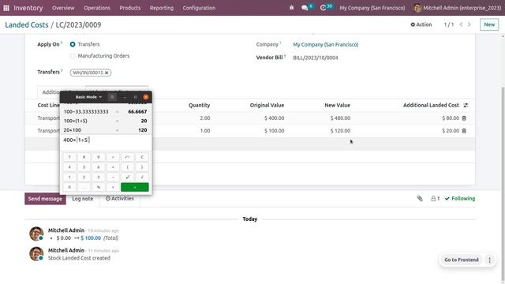Open optional columns settings icon

point(466,105)
